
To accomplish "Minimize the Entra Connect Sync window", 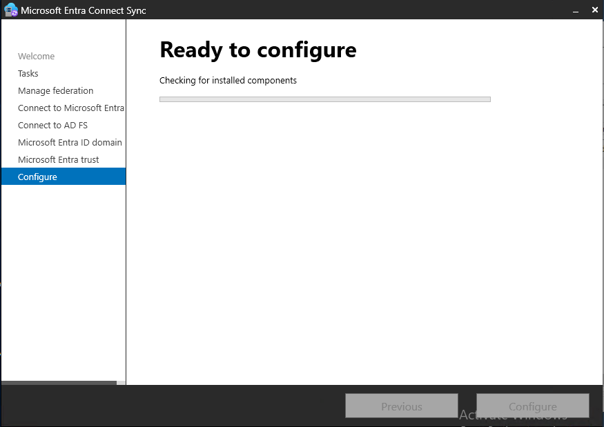I will pos(576,10).
